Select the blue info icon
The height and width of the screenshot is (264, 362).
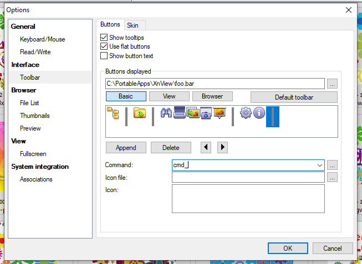tap(259, 113)
